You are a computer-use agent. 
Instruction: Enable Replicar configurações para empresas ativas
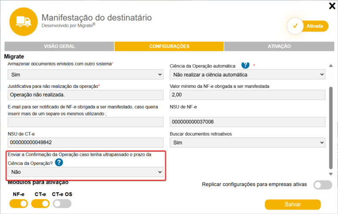tap(323, 184)
